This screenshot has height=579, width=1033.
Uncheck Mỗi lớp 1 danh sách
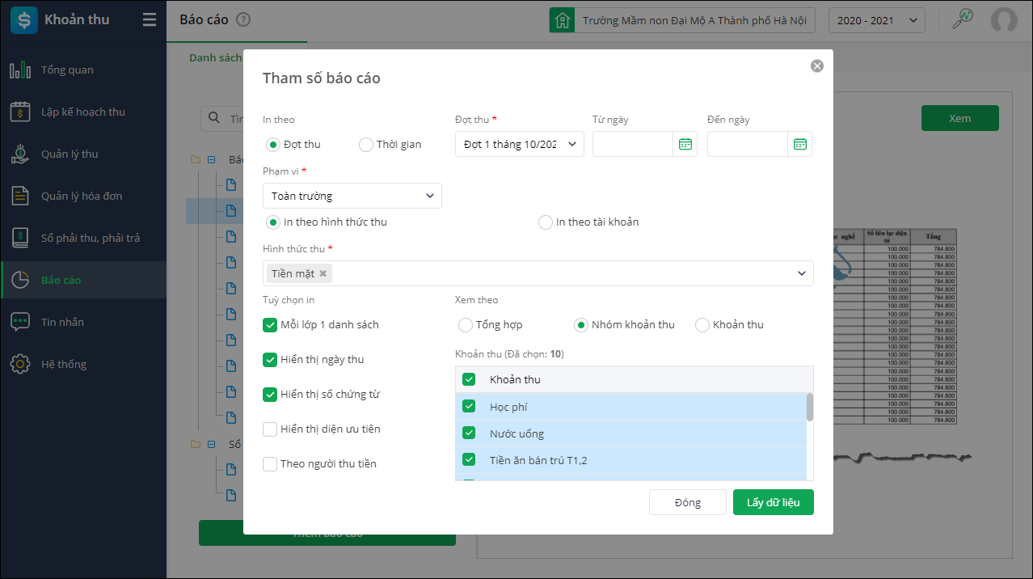(x=270, y=325)
